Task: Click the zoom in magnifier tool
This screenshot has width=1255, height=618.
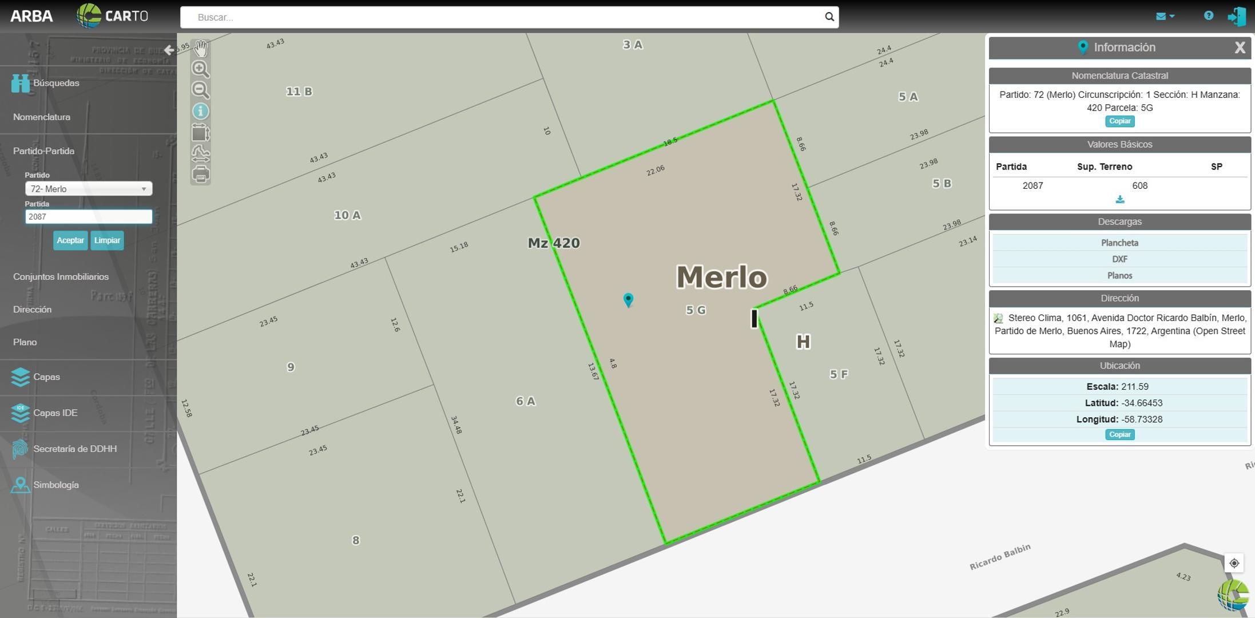Action: (x=200, y=69)
